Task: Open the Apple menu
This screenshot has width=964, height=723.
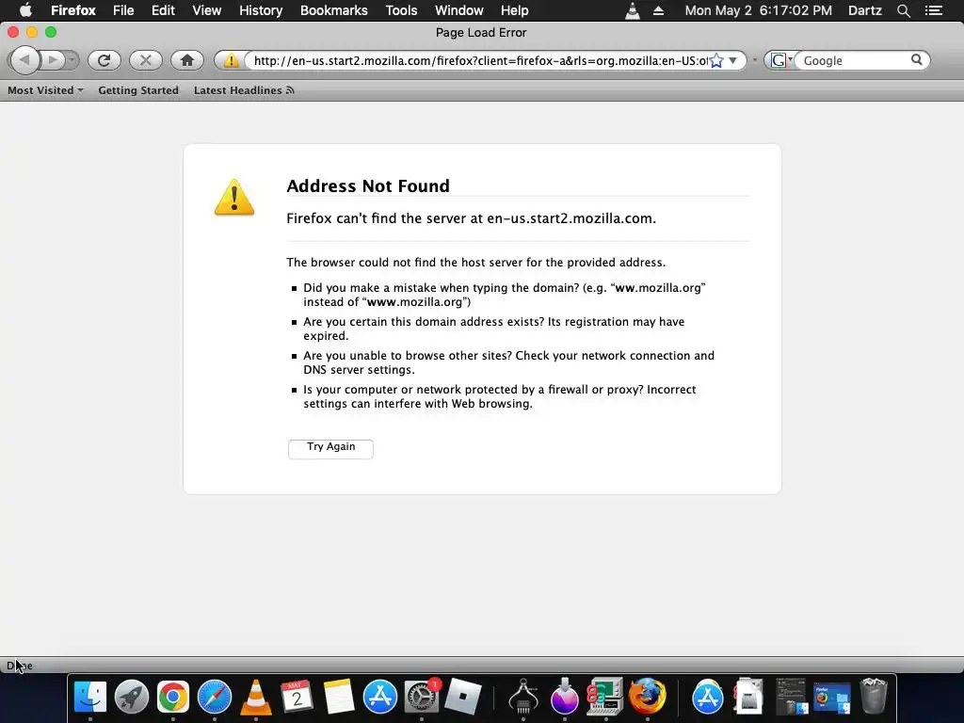Action: click(25, 10)
